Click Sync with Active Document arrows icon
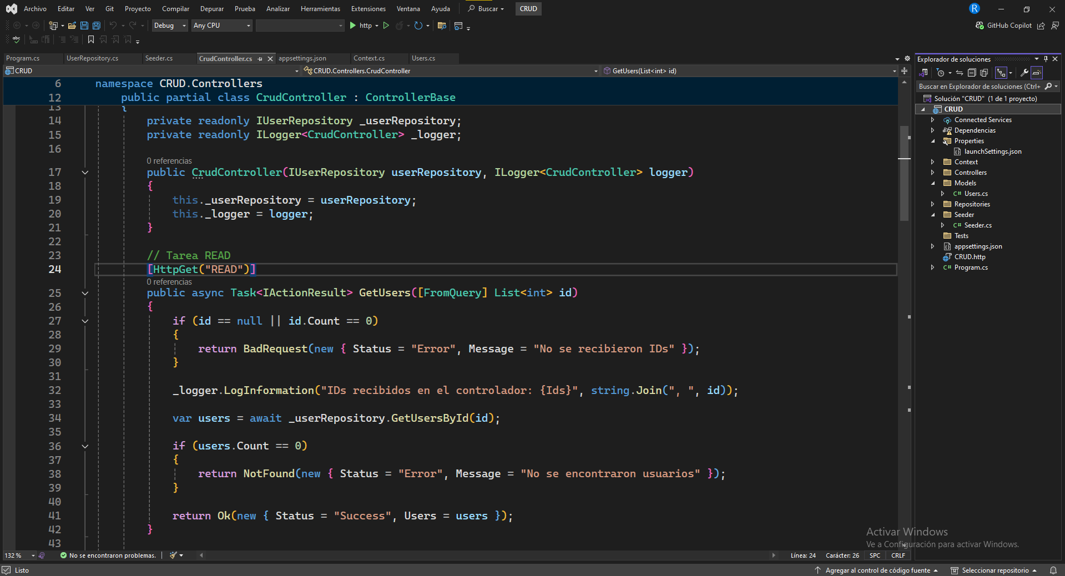This screenshot has height=576, width=1065. 960,73
